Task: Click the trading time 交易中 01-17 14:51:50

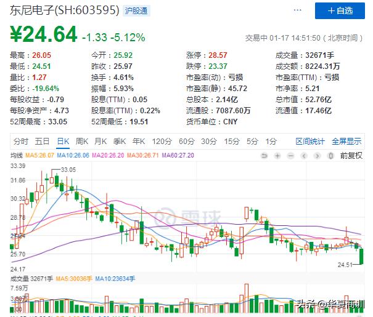Action: (283, 38)
